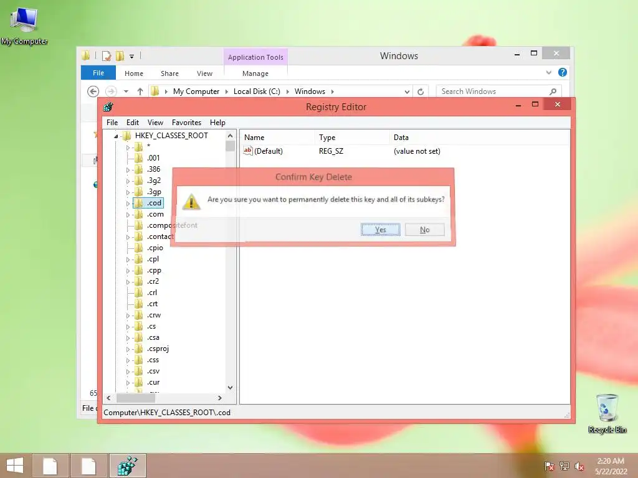The height and width of the screenshot is (478, 638).
Task: Click the Windows Start button
Action: pos(15,466)
